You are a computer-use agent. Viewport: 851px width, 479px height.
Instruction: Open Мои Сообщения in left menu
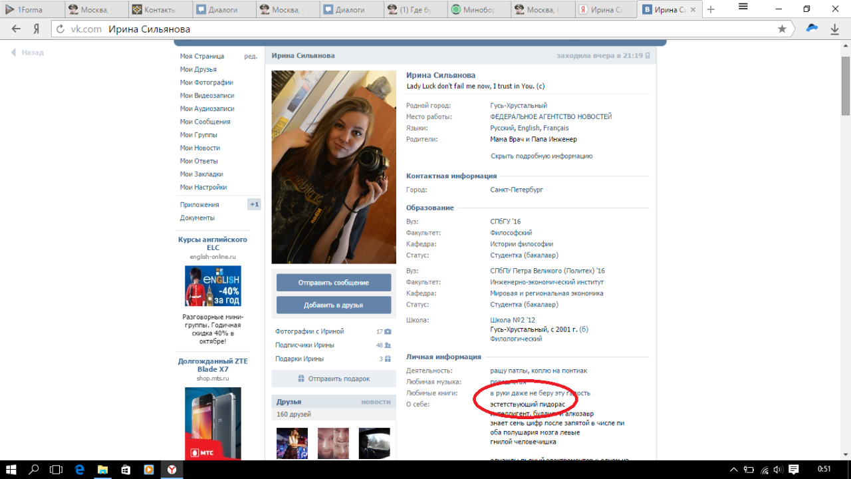pos(205,122)
